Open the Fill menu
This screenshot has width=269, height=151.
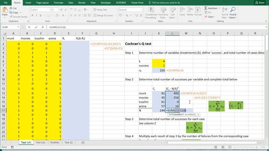pyautogui.click(x=208, y=13)
